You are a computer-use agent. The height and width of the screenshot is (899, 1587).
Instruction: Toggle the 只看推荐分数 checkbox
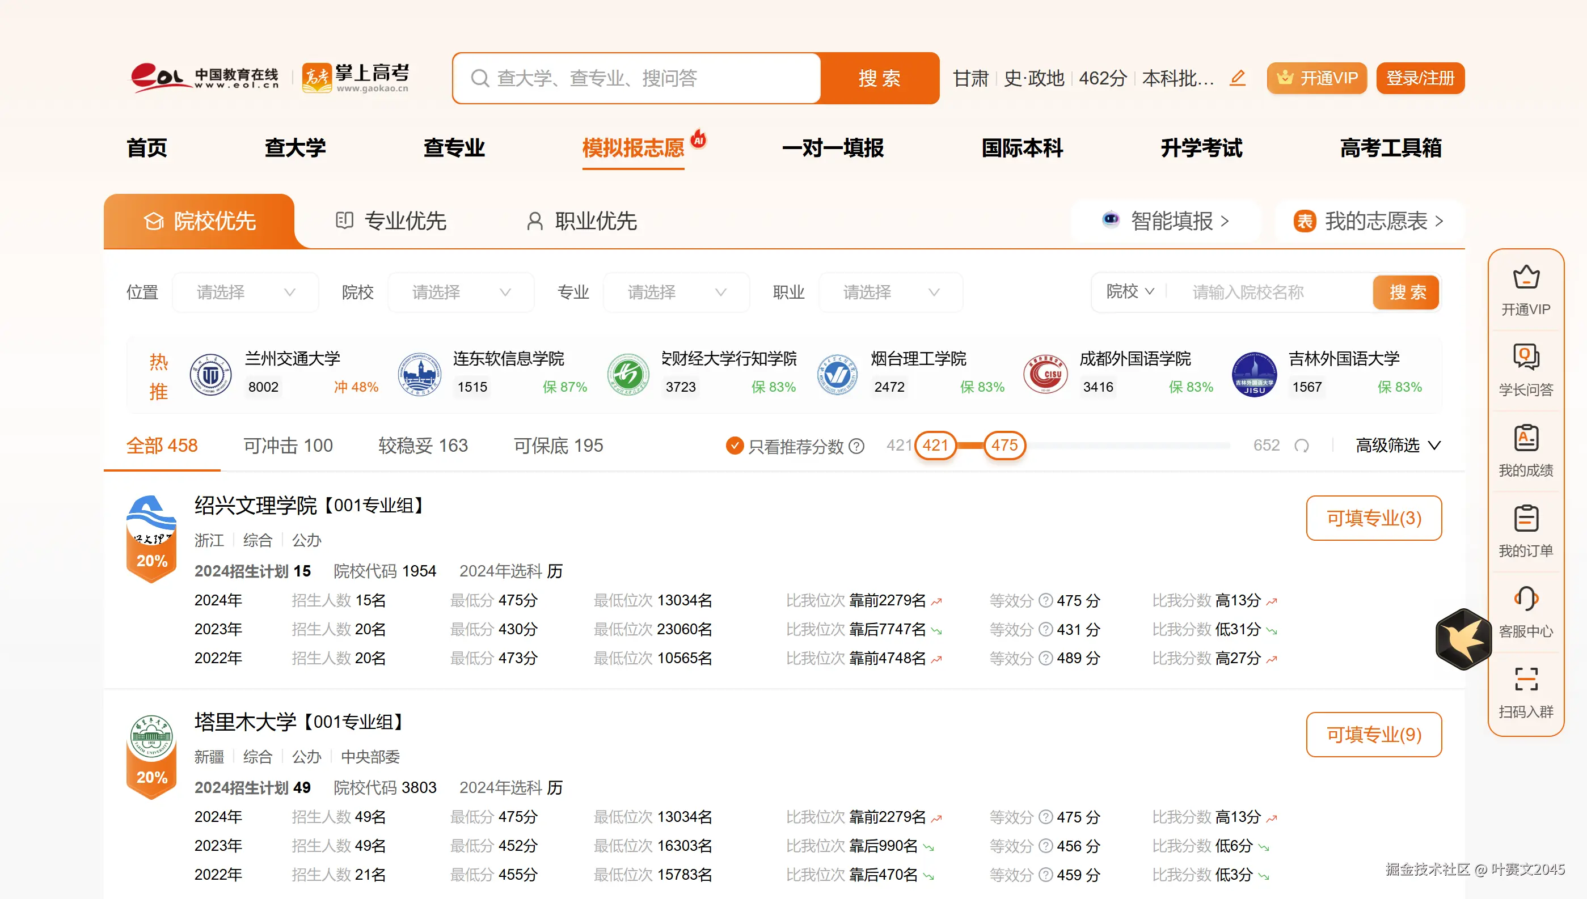[x=734, y=445]
